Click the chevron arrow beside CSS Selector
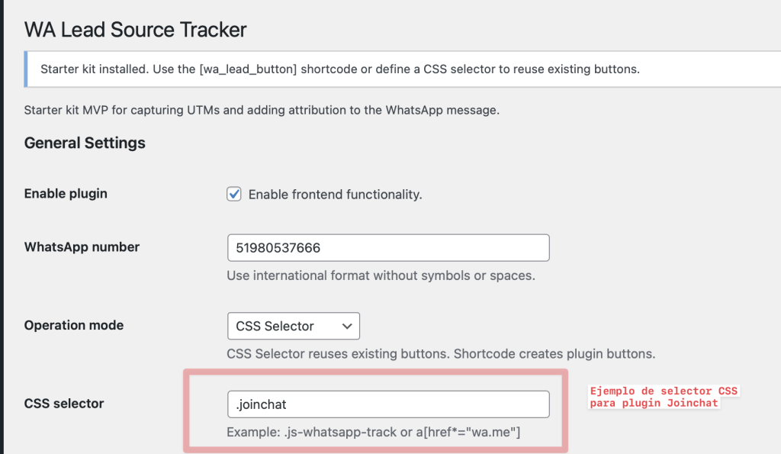The height and width of the screenshot is (454, 781). click(347, 326)
